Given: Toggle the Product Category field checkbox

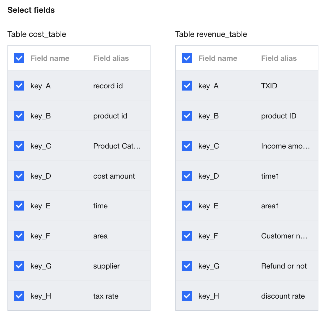Looking at the screenshot, I should (19, 146).
